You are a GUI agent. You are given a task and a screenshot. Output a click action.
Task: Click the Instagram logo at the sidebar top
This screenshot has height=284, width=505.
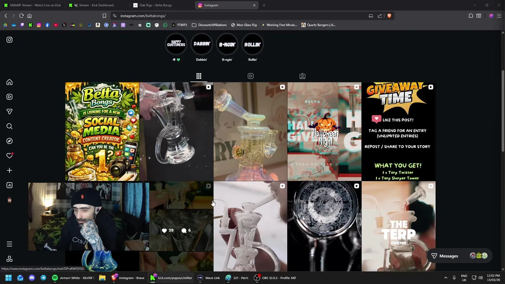pos(9,39)
